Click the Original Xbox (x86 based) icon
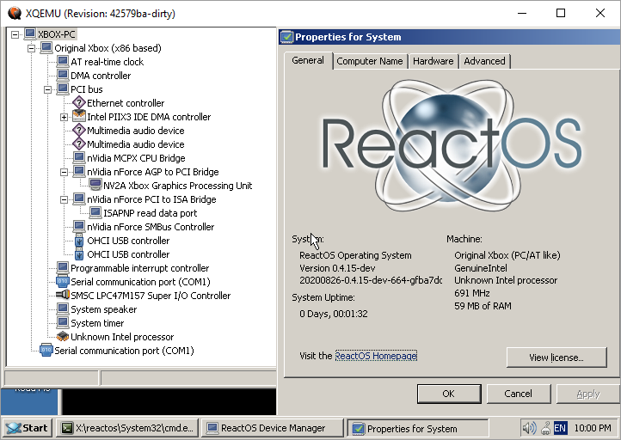Viewport: 621px width, 440px height. (46, 48)
